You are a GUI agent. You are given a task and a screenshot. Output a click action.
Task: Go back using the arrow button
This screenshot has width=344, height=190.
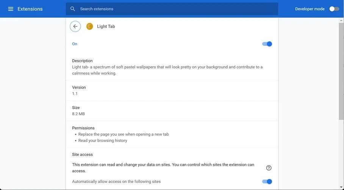point(75,27)
